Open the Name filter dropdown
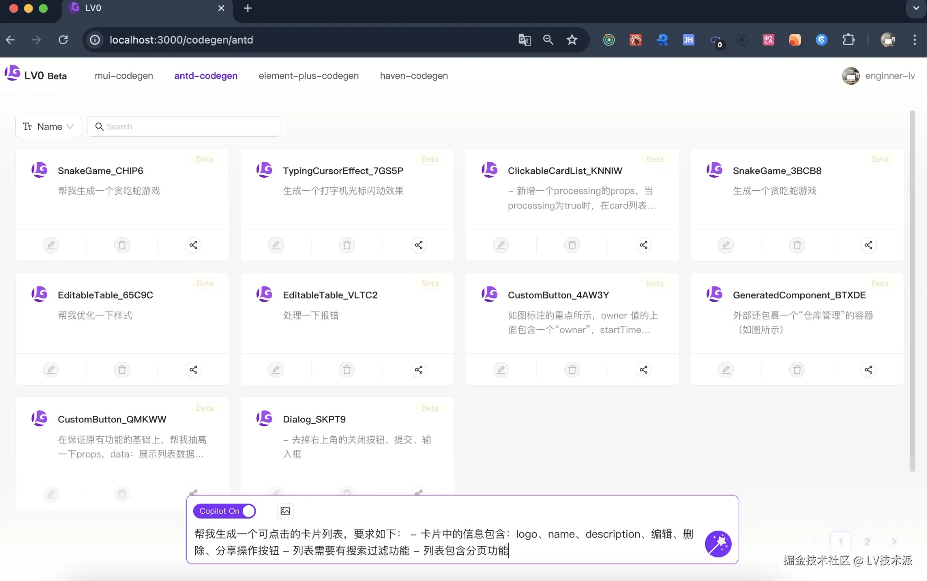This screenshot has height=581, width=927. [x=48, y=127]
